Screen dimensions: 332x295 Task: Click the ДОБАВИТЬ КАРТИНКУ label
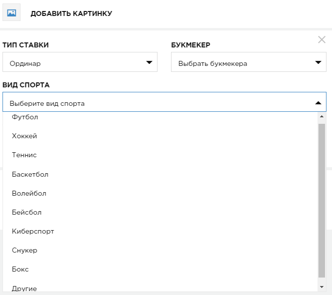[71, 13]
